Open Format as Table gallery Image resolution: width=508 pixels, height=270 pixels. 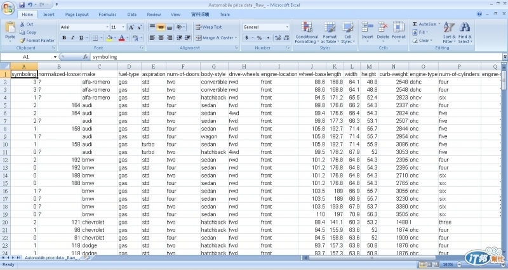pos(330,33)
